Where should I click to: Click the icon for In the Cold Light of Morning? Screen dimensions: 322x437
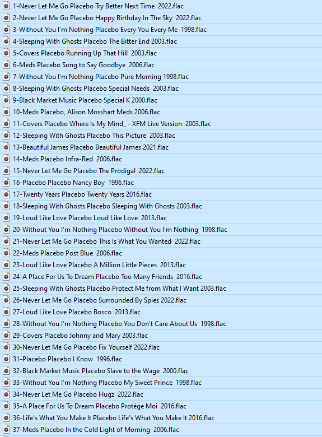6,430
